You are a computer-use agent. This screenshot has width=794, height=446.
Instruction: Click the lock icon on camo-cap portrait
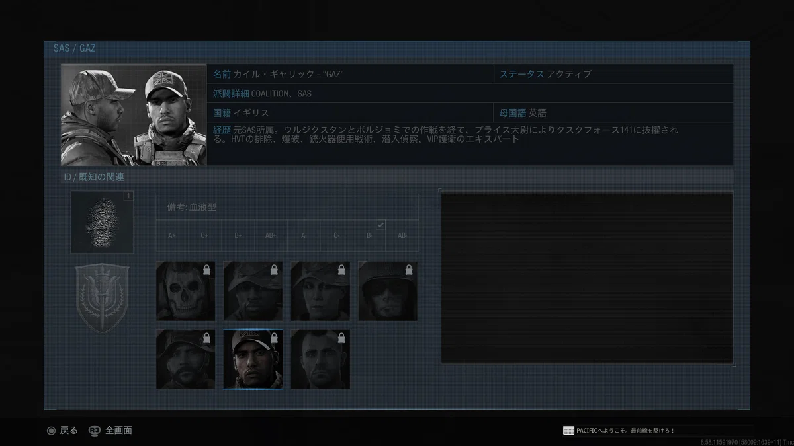pyautogui.click(x=274, y=270)
